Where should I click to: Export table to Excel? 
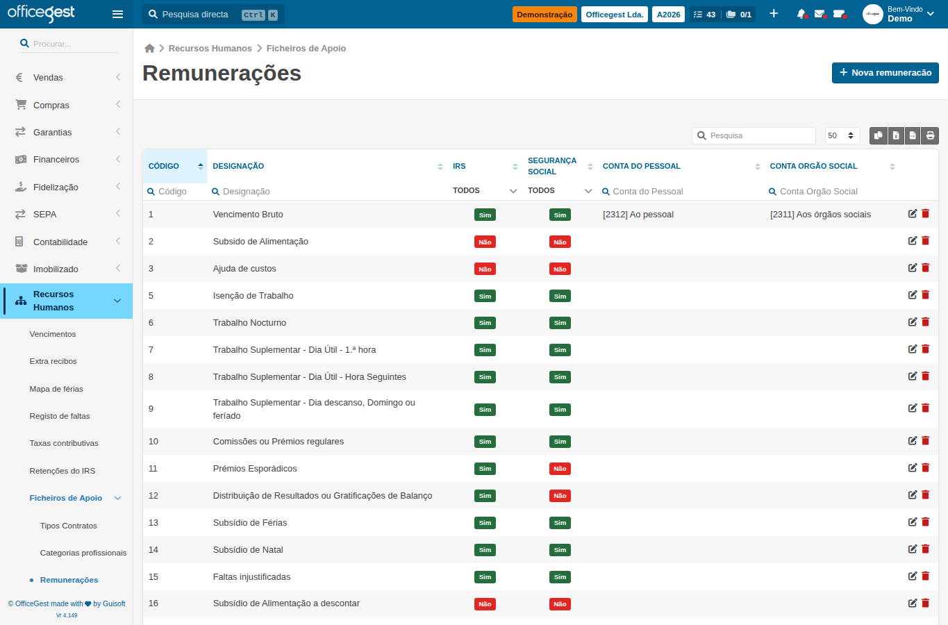click(x=896, y=135)
